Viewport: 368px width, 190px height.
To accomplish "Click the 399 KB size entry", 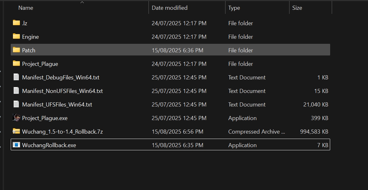I will point(319,118).
